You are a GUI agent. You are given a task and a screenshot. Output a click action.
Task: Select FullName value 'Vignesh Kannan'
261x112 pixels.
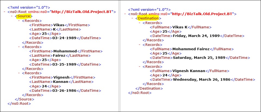[189, 71]
